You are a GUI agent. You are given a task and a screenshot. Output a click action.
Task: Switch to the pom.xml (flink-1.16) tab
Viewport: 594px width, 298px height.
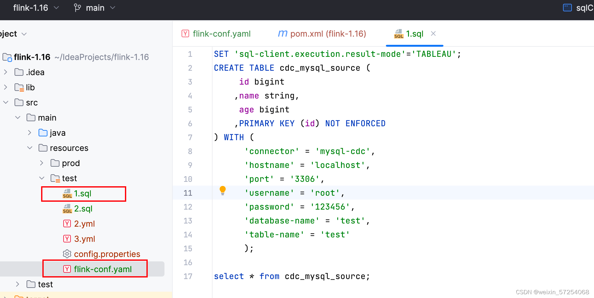[x=328, y=33]
